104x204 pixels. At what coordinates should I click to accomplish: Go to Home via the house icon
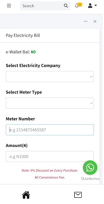26,195
